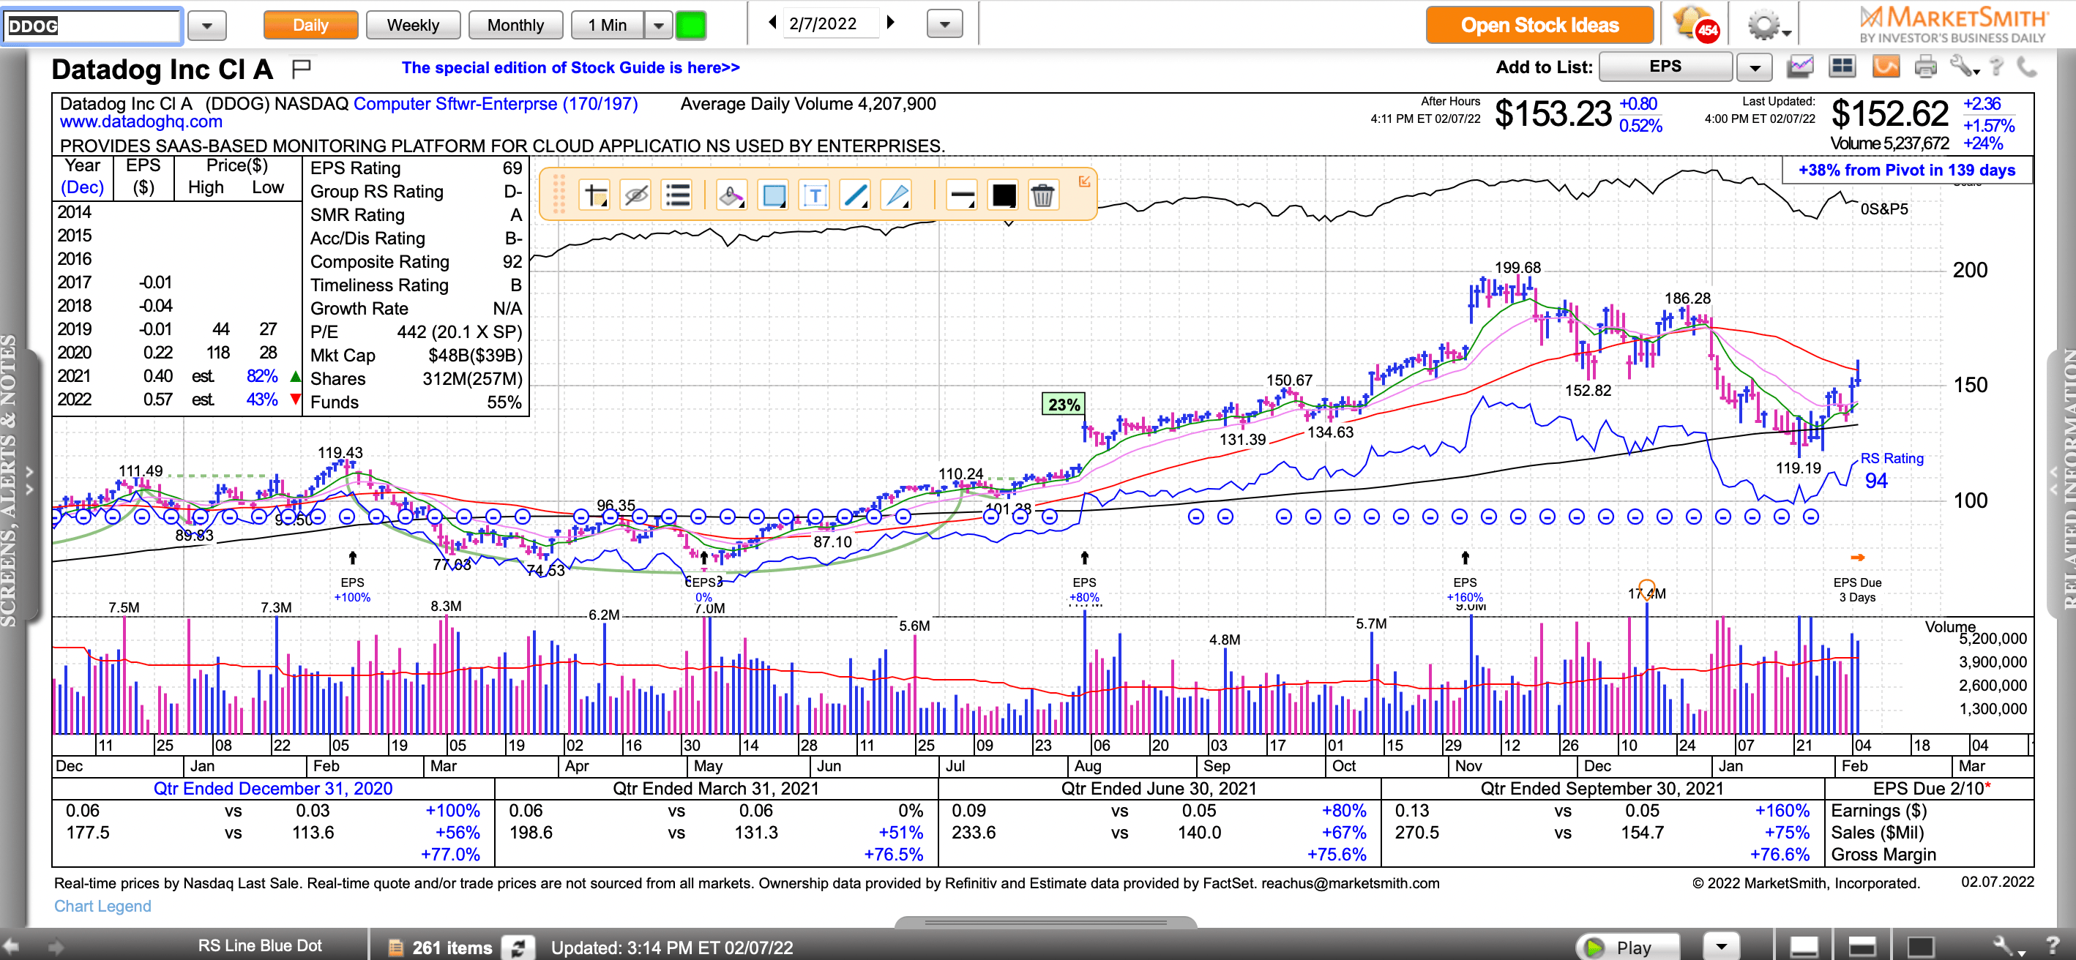
Task: Refresh the 261 items list
Action: click(x=518, y=948)
